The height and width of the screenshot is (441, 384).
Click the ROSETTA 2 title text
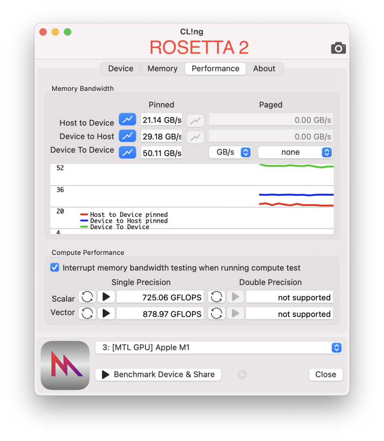point(199,47)
